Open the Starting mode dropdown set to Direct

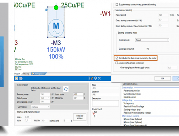152,40
